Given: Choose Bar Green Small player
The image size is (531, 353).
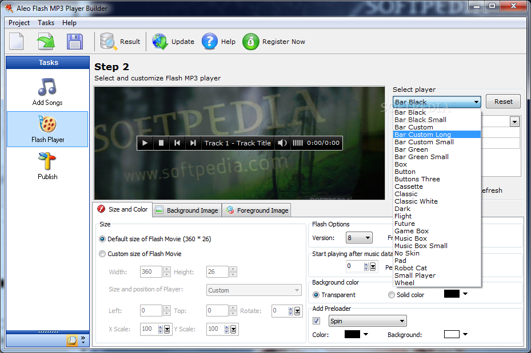Looking at the screenshot, I should 437,157.
